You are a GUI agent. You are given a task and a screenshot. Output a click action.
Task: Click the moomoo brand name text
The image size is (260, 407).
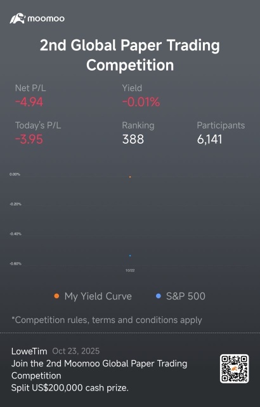tap(46, 18)
